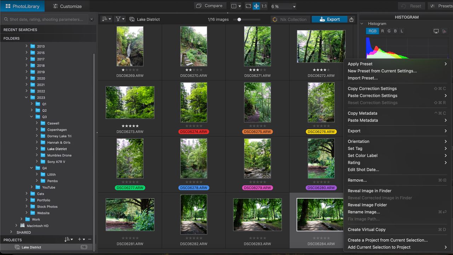
Task: Show the L luminance channel
Action: pyautogui.click(x=402, y=31)
